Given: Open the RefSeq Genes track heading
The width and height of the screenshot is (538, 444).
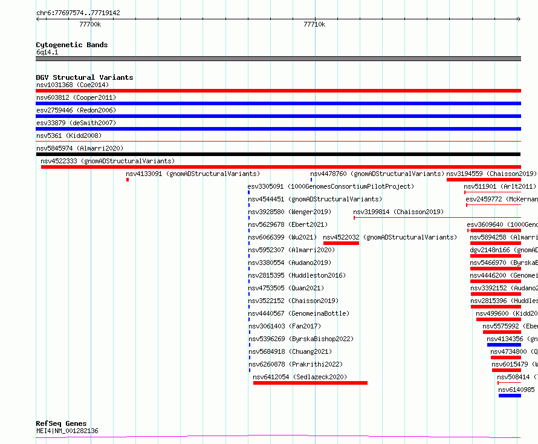Looking at the screenshot, I should 61,423.
